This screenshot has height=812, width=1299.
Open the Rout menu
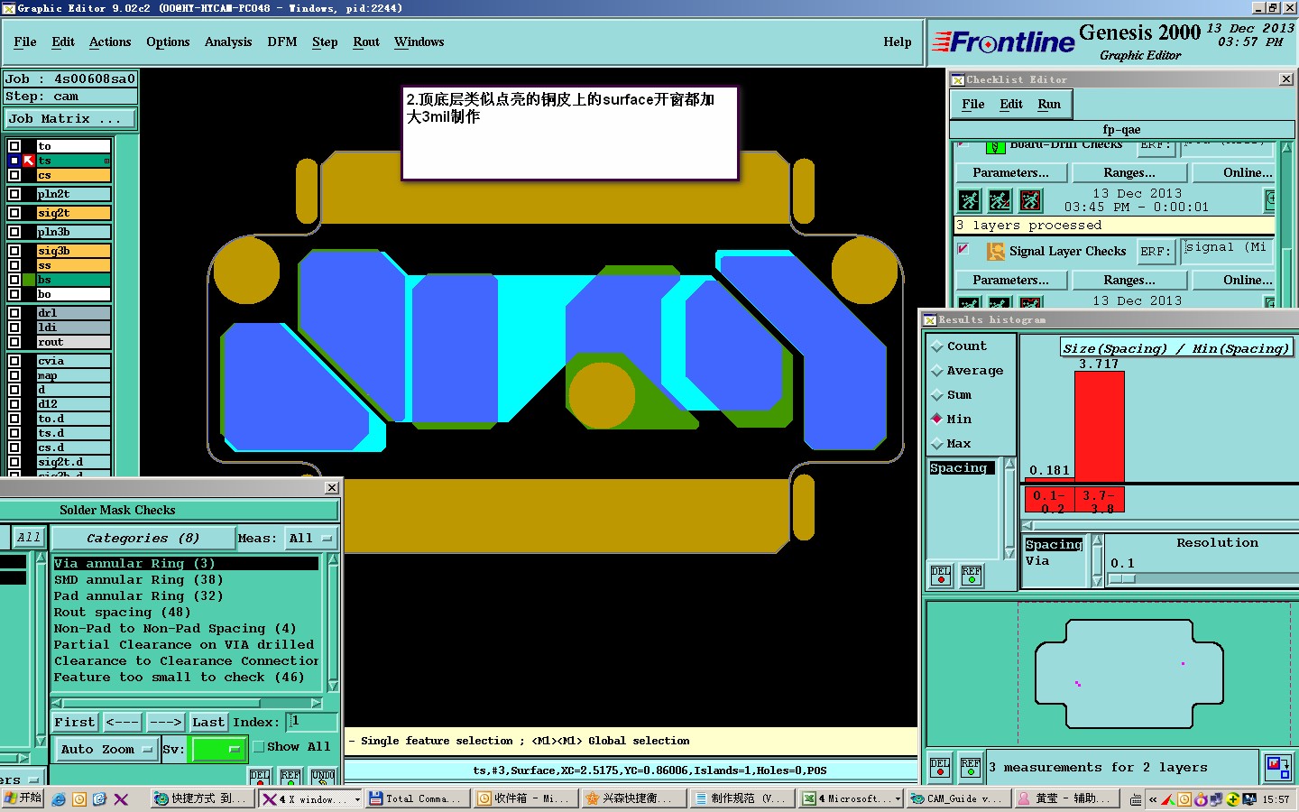tap(366, 42)
